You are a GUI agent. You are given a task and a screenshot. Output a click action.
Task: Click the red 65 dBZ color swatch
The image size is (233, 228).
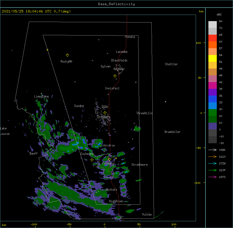coord(212,38)
